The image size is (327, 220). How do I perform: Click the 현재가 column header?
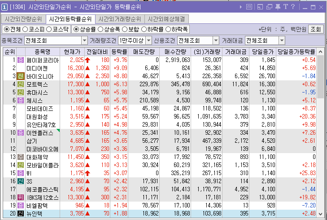click(72, 52)
